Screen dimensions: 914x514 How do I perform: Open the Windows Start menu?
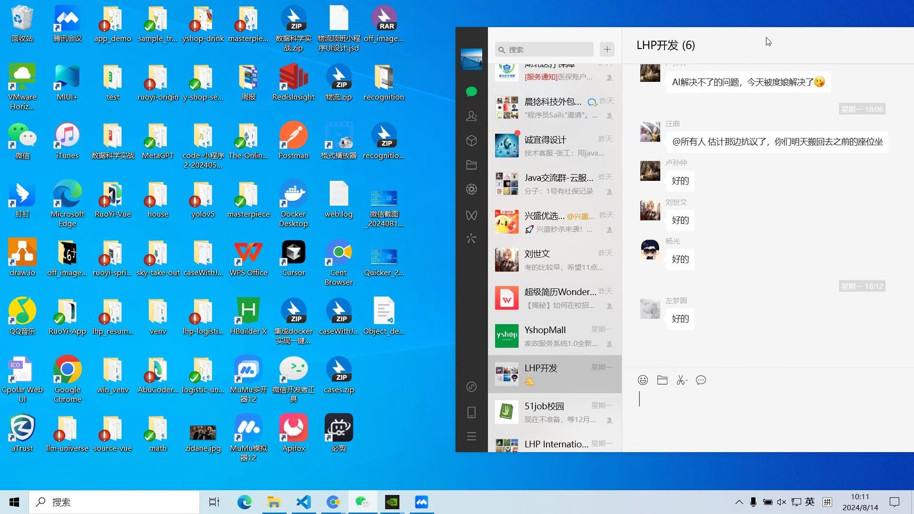[14, 502]
